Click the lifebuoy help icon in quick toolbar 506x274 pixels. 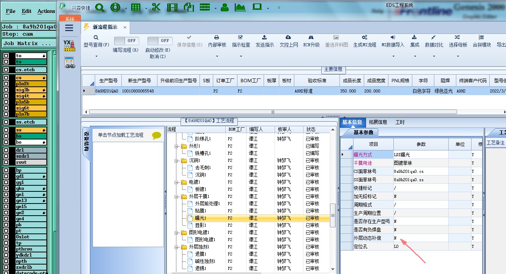(115, 7)
